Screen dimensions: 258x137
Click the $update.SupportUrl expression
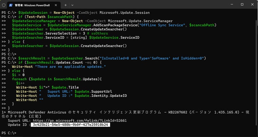click(x=93, y=91)
